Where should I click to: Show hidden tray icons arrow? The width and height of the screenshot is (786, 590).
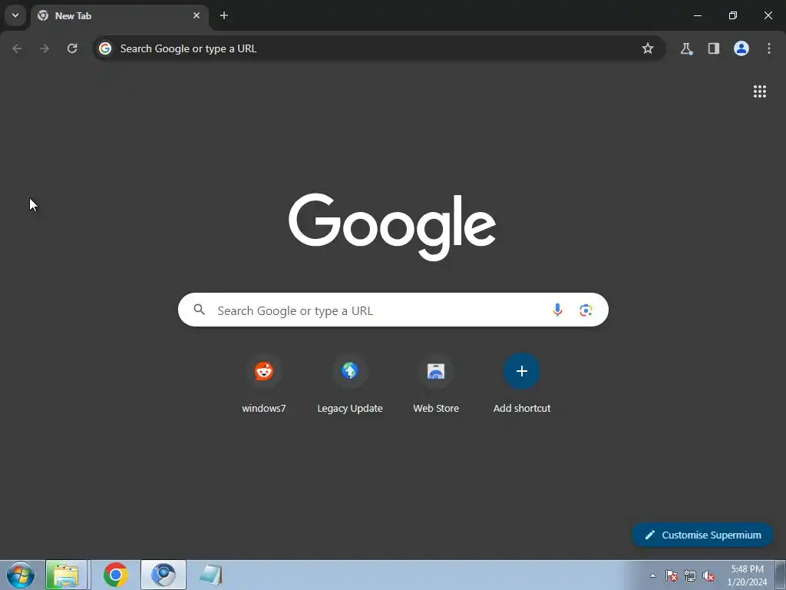pyautogui.click(x=652, y=575)
